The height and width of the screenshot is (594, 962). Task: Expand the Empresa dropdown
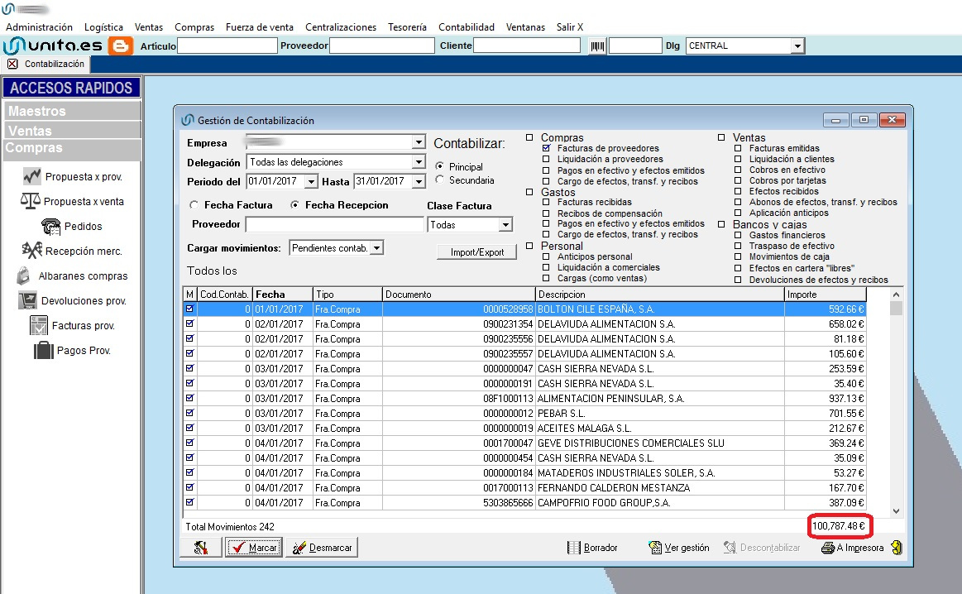click(419, 142)
